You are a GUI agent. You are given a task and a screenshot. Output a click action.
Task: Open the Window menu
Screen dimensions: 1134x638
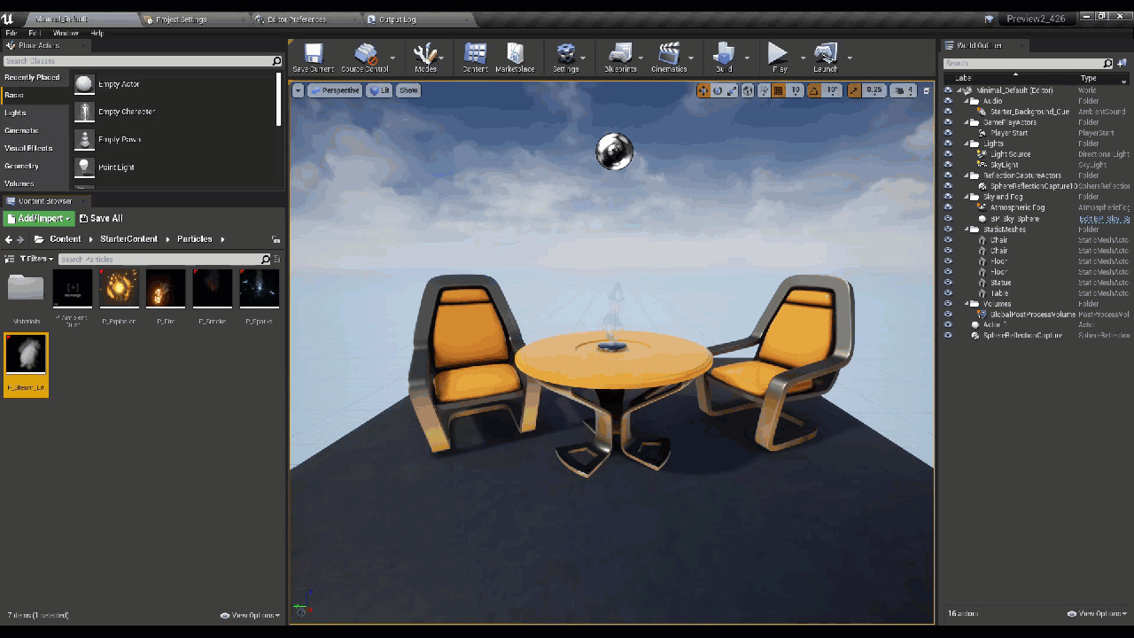pos(66,33)
